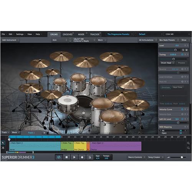Switch to the GROOVES tab
Screen dimensions: 192x192
coord(68,35)
